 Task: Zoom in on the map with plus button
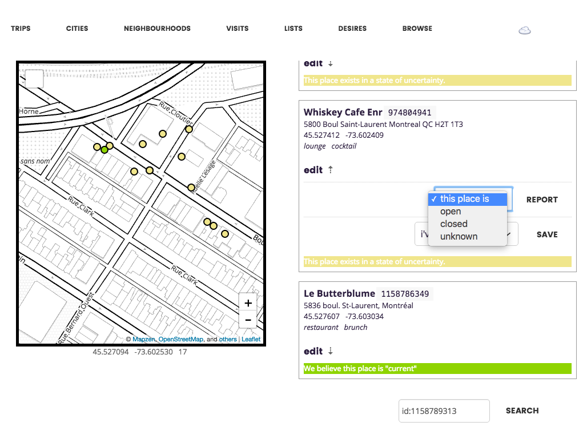point(248,303)
